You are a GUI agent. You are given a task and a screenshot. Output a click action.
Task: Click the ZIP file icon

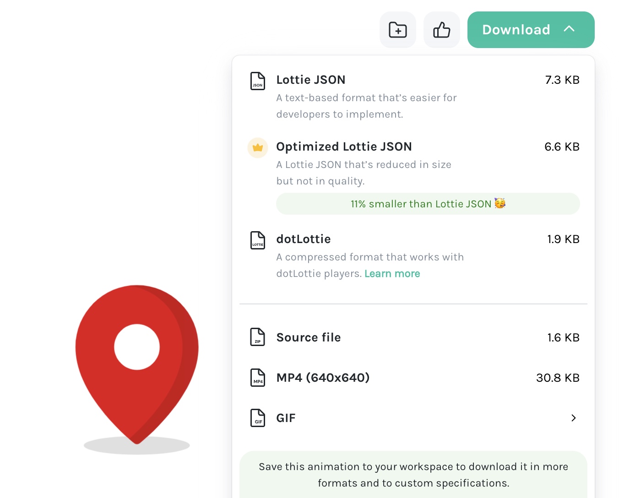(x=258, y=337)
